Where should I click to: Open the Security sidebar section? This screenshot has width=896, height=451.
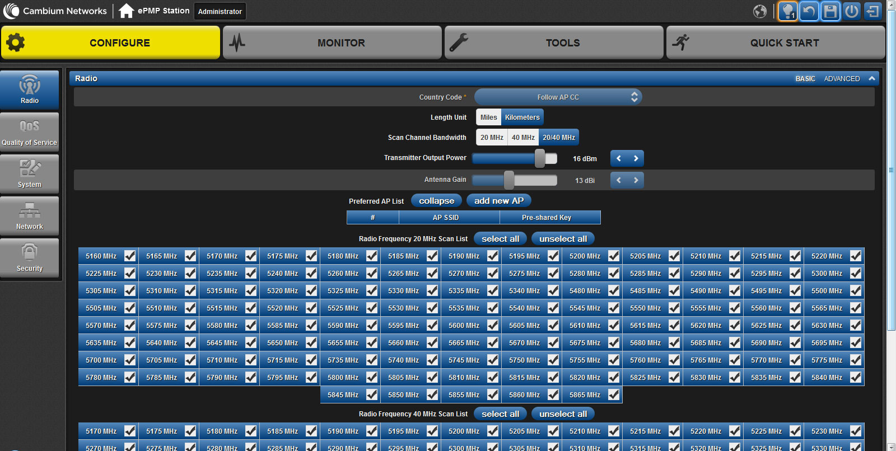point(30,258)
